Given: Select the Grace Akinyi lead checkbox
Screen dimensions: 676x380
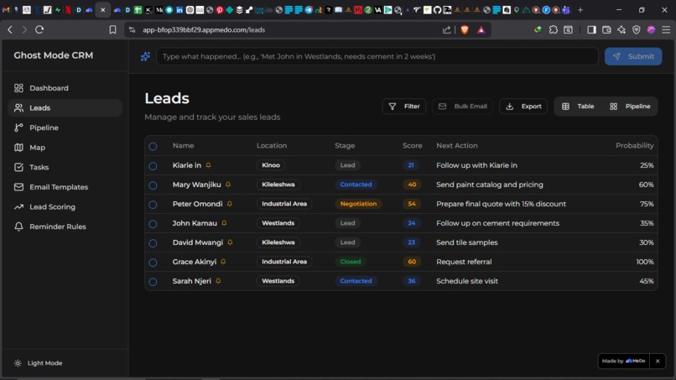Looking at the screenshot, I should click(153, 263).
